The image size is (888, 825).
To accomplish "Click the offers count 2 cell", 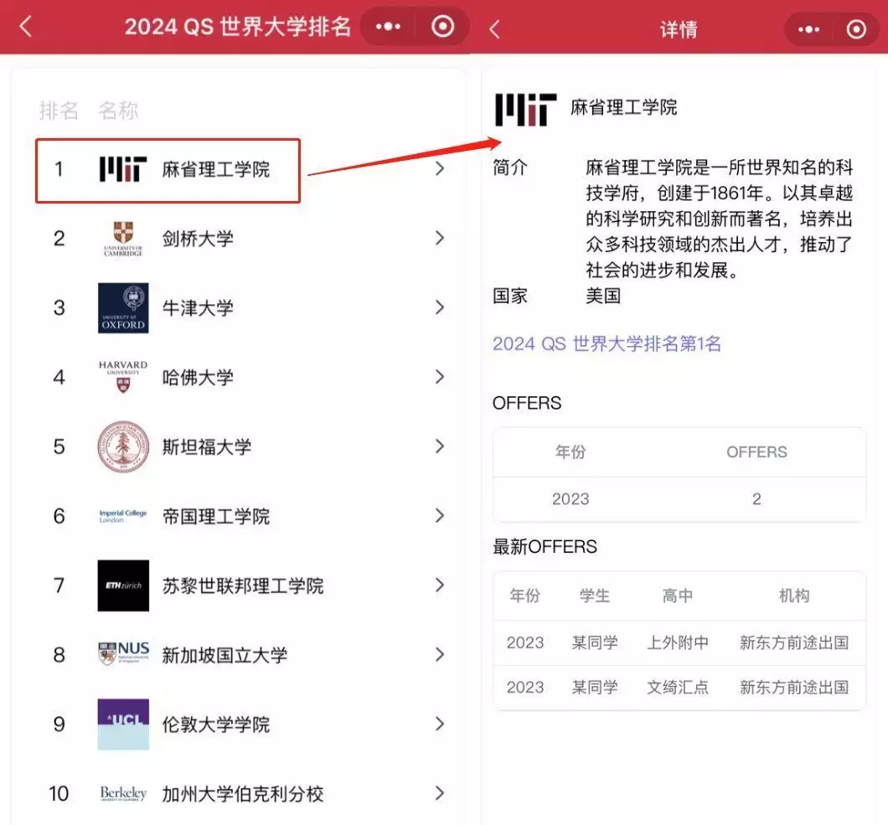I will tap(756, 499).
